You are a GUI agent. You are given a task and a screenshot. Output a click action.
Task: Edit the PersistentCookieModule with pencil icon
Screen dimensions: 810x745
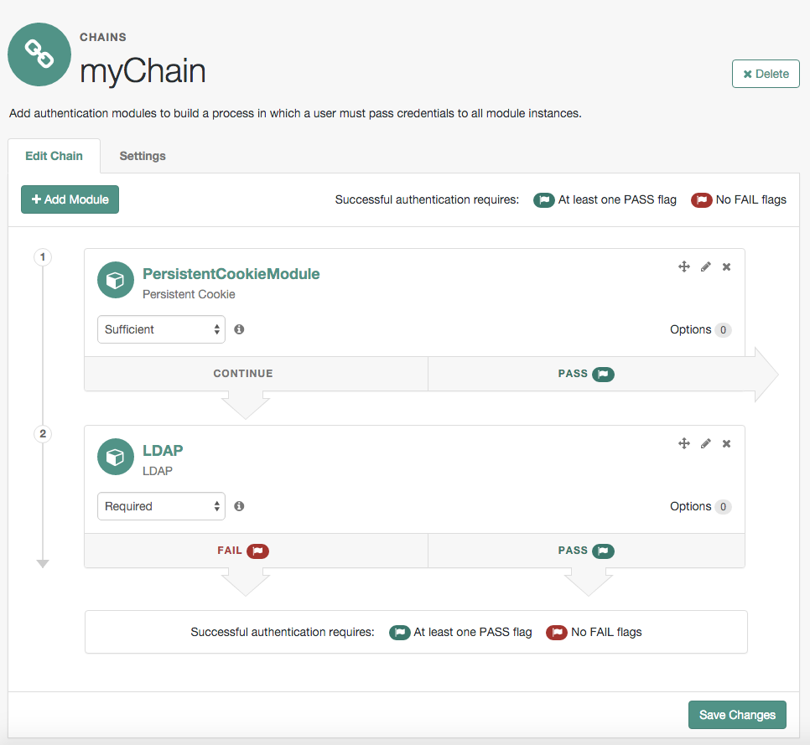[x=705, y=266]
